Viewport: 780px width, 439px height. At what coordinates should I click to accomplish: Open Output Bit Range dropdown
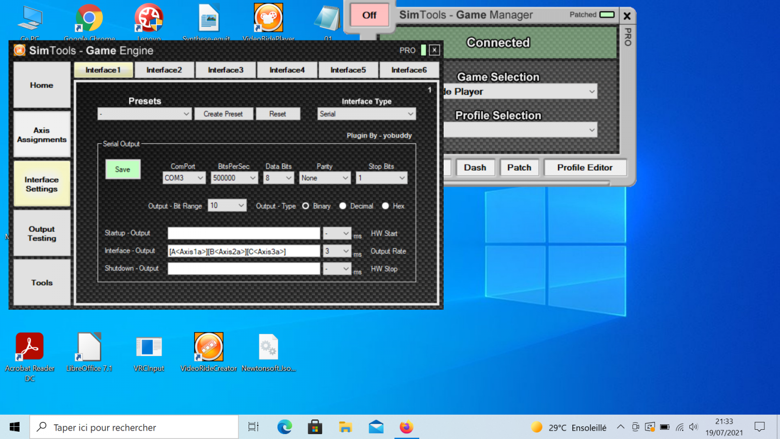click(x=227, y=205)
